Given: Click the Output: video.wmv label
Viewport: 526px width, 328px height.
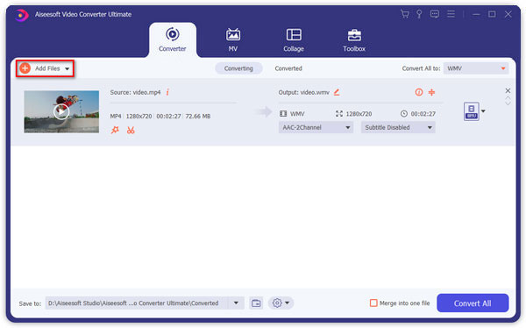Looking at the screenshot, I should click(x=304, y=92).
